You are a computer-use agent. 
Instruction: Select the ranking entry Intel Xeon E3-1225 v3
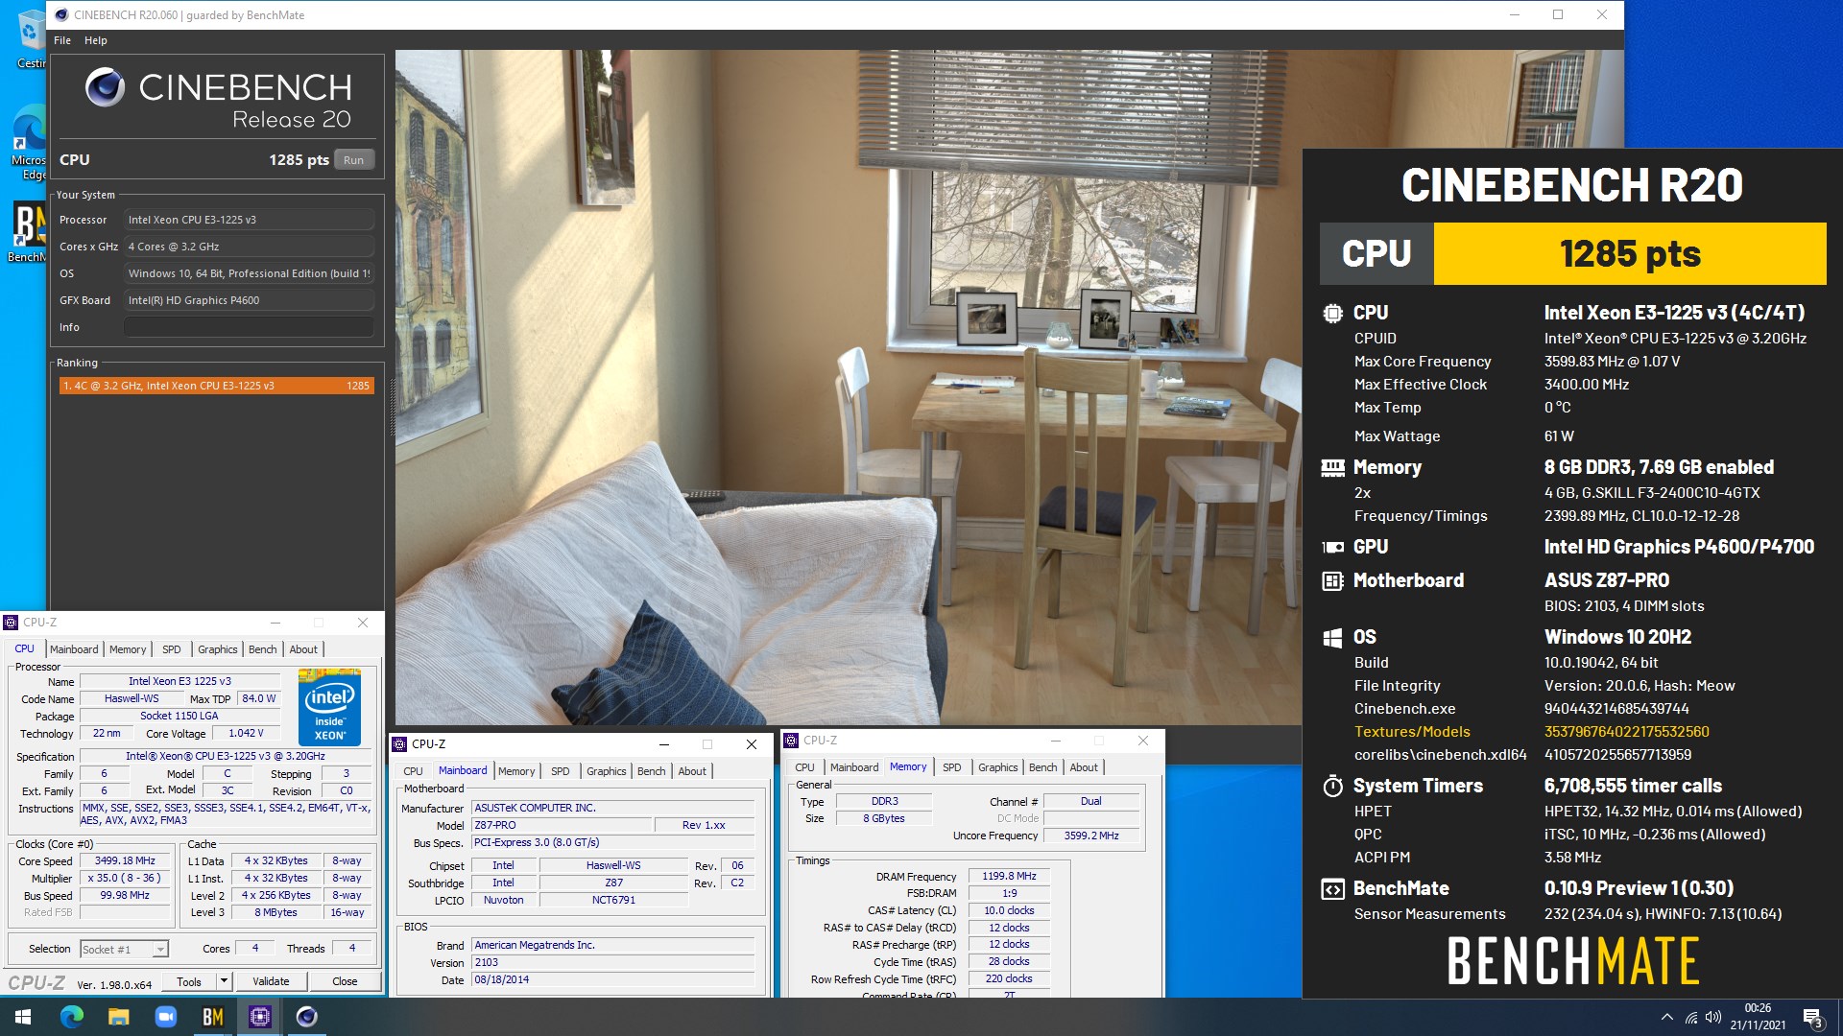pyautogui.click(x=216, y=386)
